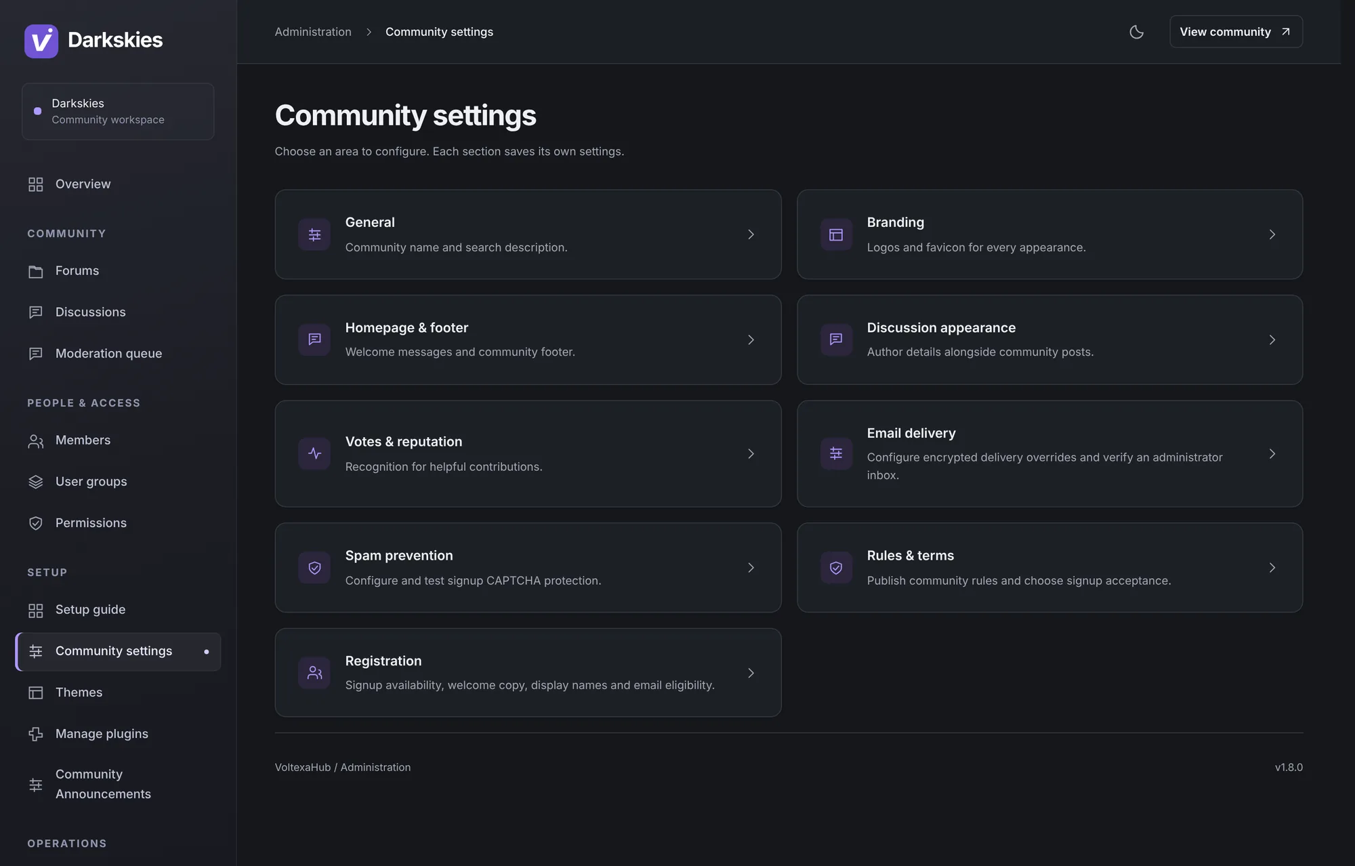Click the Discussions message icon
The width and height of the screenshot is (1355, 866).
(36, 312)
